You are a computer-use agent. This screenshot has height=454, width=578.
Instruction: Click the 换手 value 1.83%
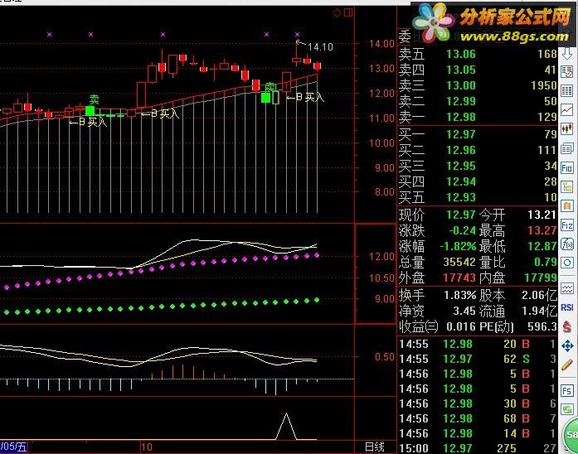coord(459,295)
